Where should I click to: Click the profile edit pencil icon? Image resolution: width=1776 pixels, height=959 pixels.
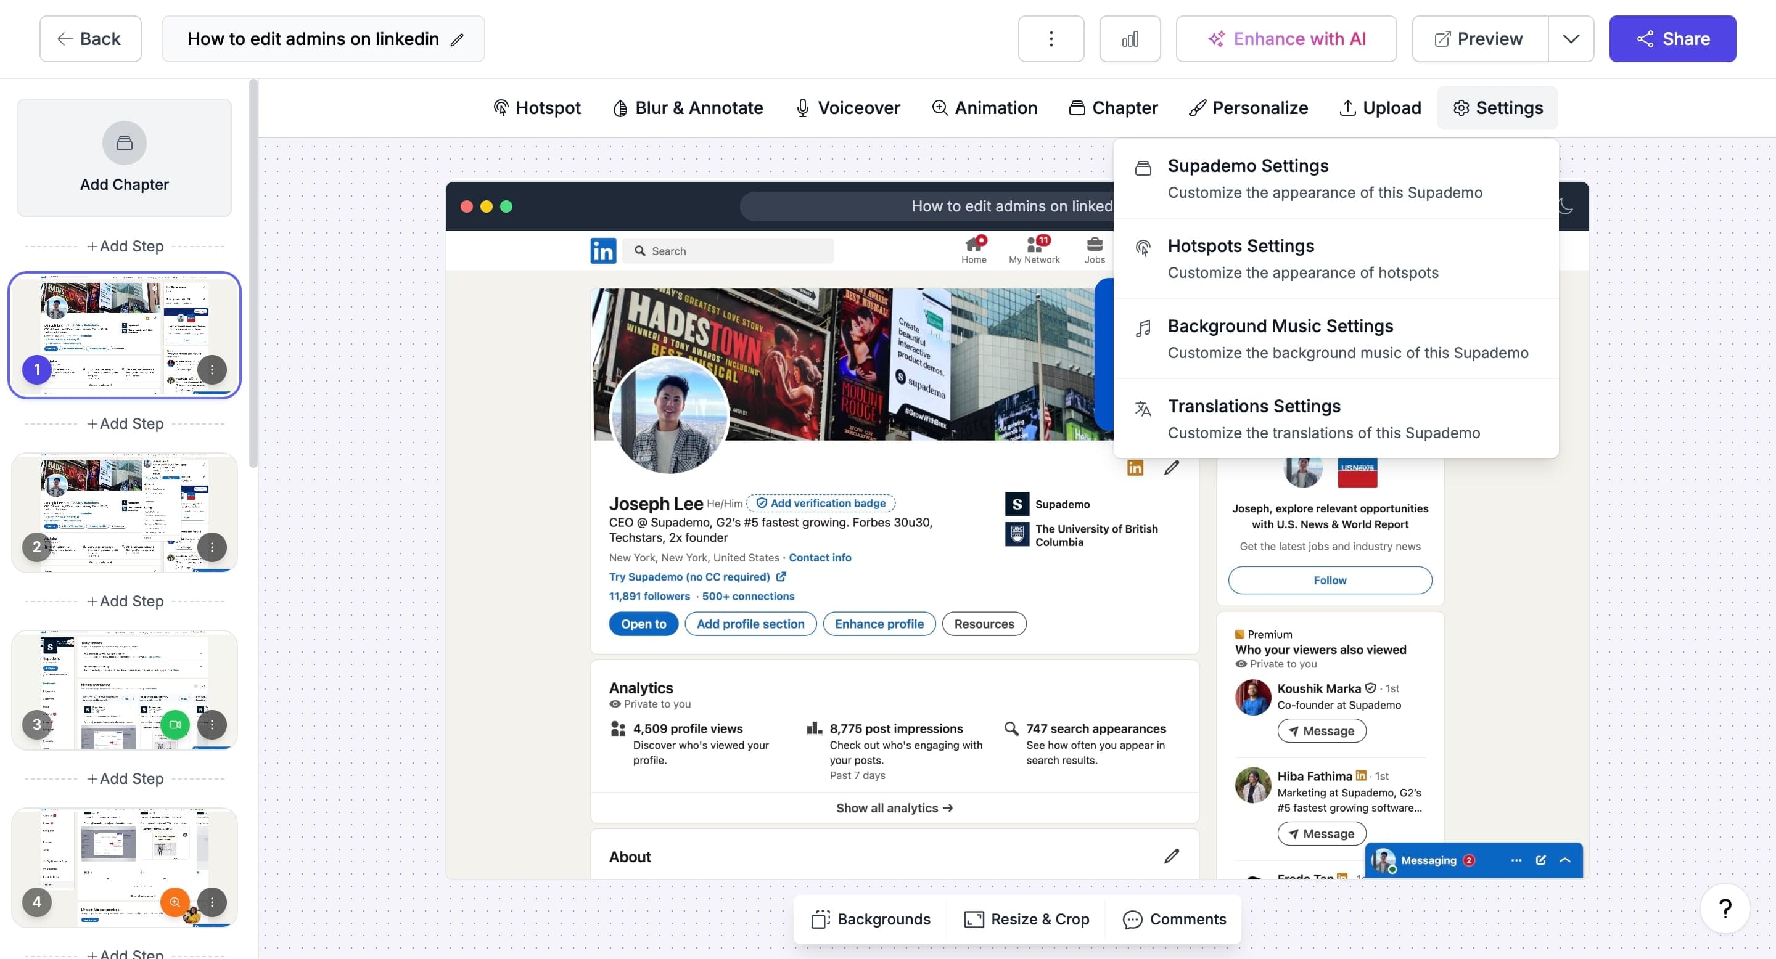[1172, 468]
